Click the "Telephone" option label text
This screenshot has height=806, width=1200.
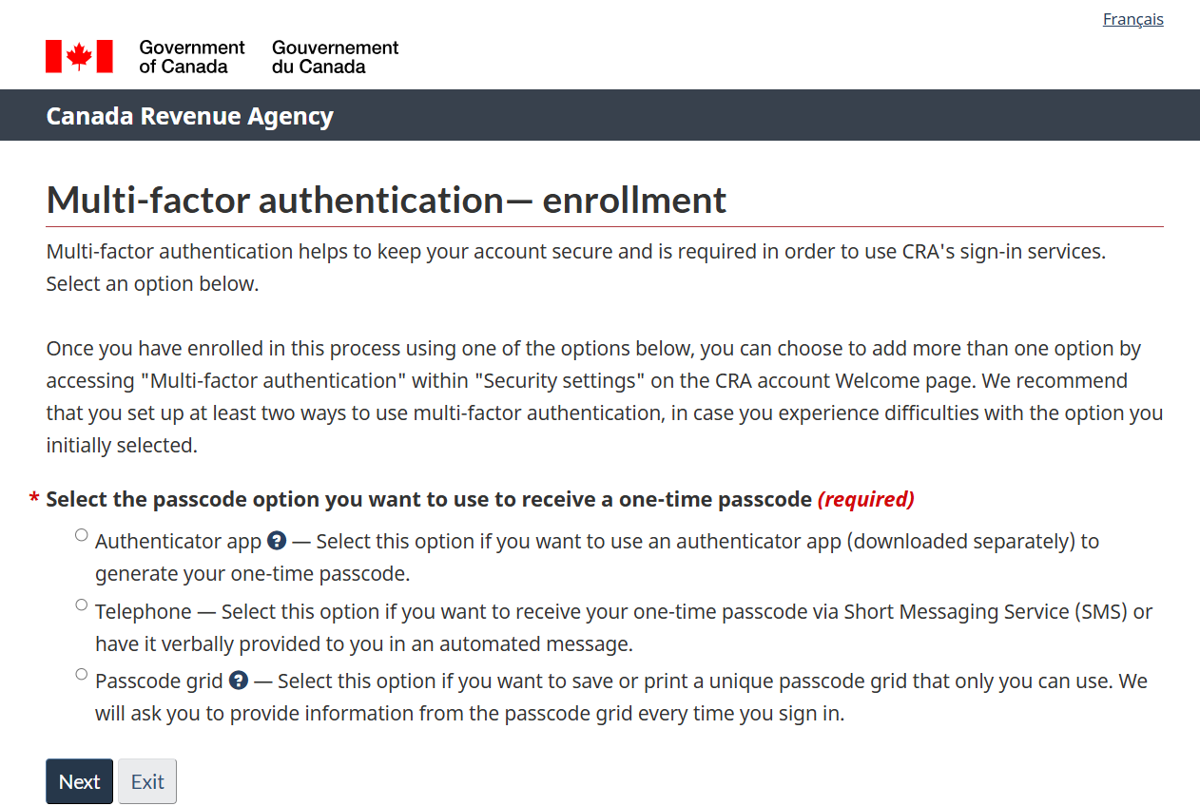click(x=144, y=612)
